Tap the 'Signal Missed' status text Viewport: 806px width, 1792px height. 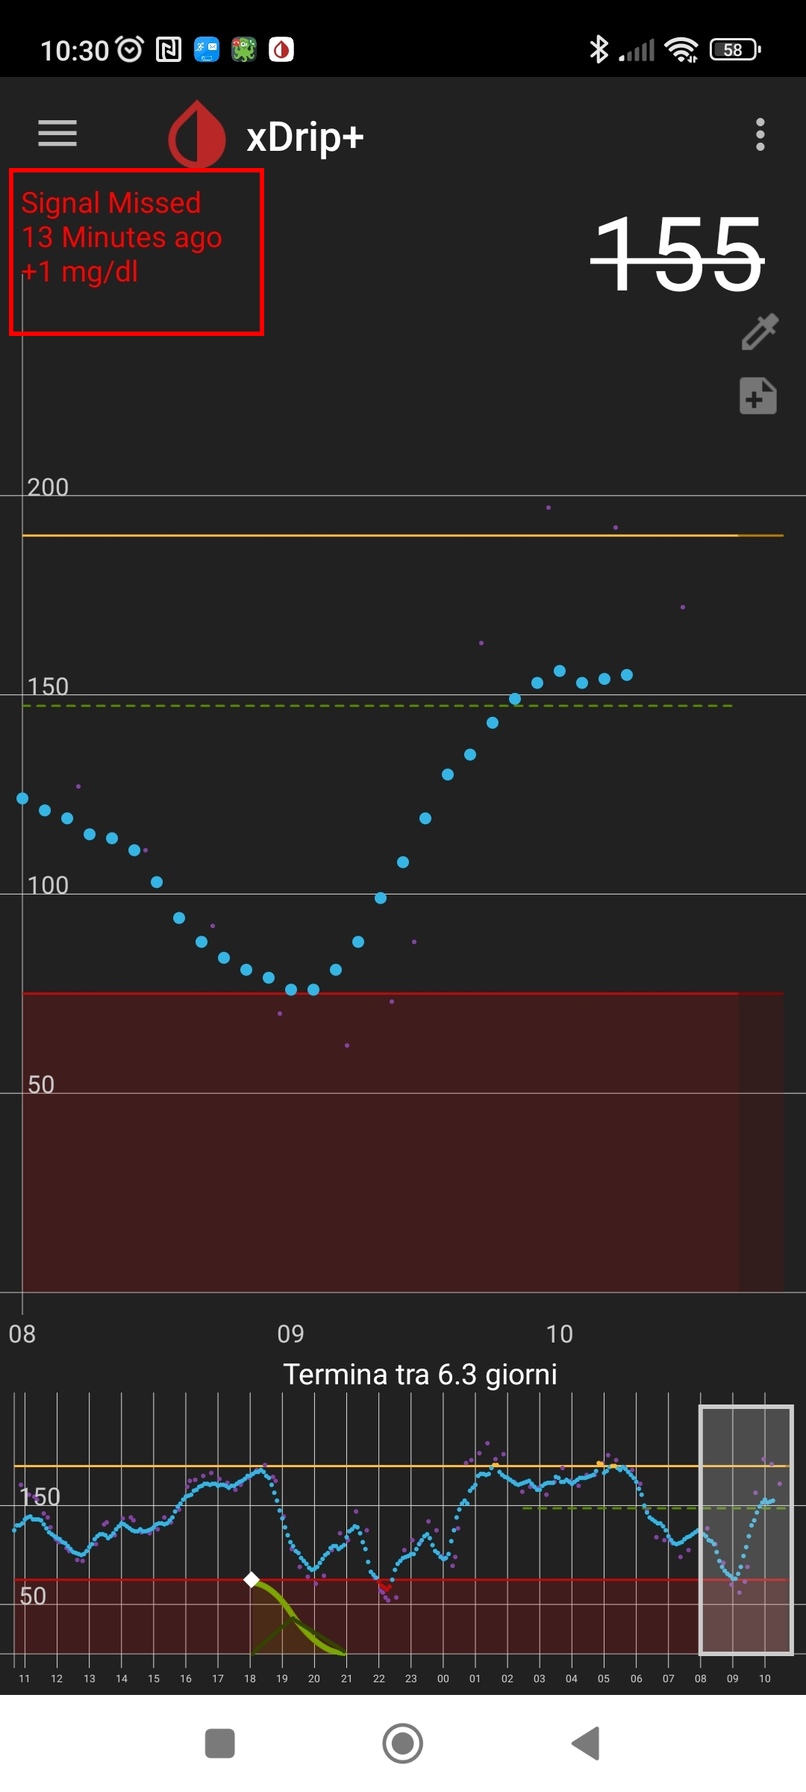(111, 203)
